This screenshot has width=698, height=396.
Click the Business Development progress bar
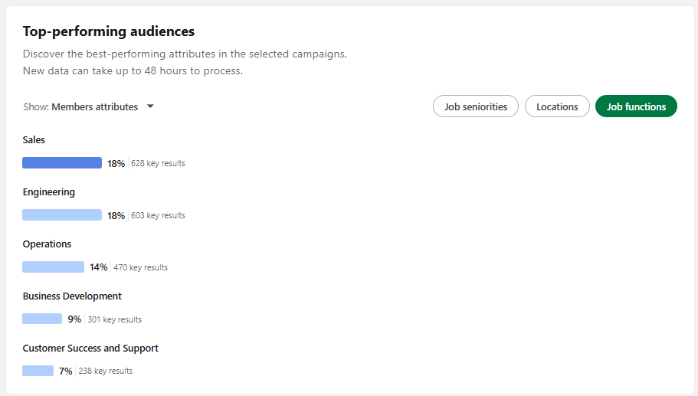(x=42, y=319)
